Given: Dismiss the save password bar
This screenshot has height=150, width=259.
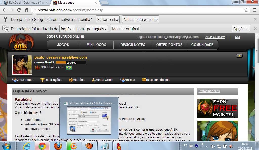Looking at the screenshot, I should point(255,19).
